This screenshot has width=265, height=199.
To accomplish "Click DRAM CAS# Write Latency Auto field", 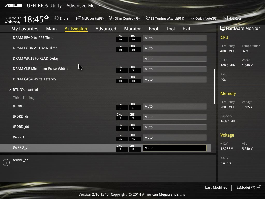I will [x=175, y=79].
